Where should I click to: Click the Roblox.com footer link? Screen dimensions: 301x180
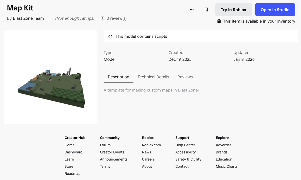(x=151, y=145)
